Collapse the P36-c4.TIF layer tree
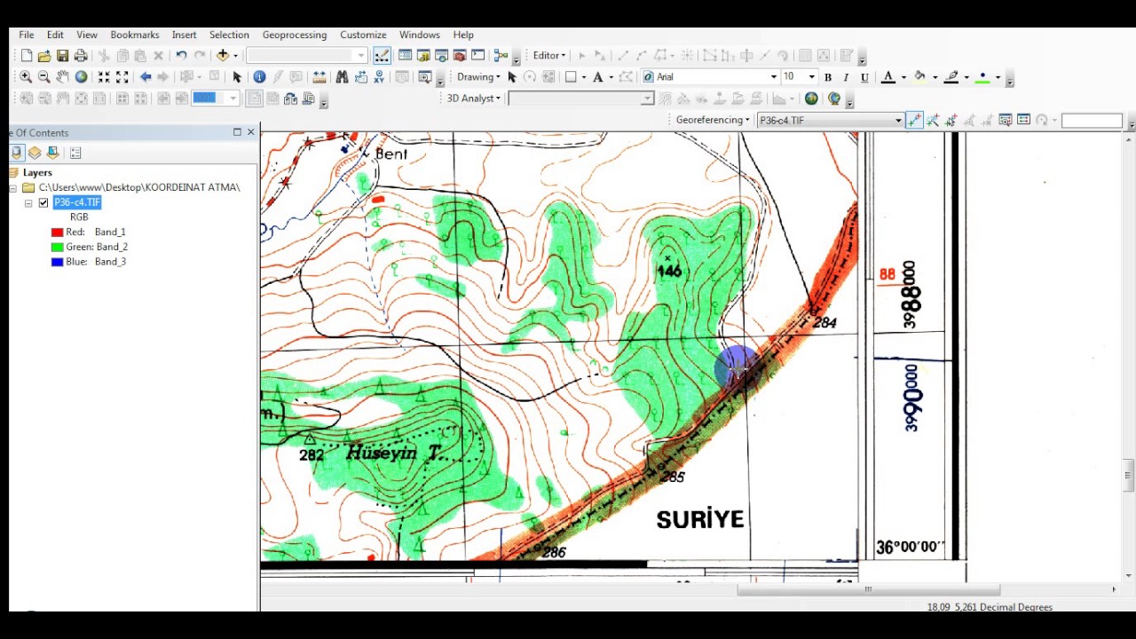 tap(28, 202)
